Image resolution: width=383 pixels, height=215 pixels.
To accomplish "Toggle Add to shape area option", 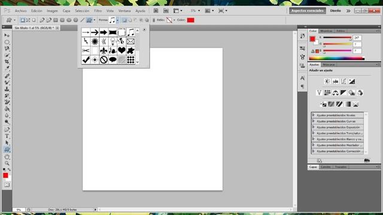I will click(x=130, y=20).
